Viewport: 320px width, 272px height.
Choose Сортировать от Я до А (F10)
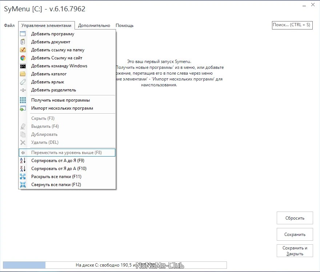point(67,169)
